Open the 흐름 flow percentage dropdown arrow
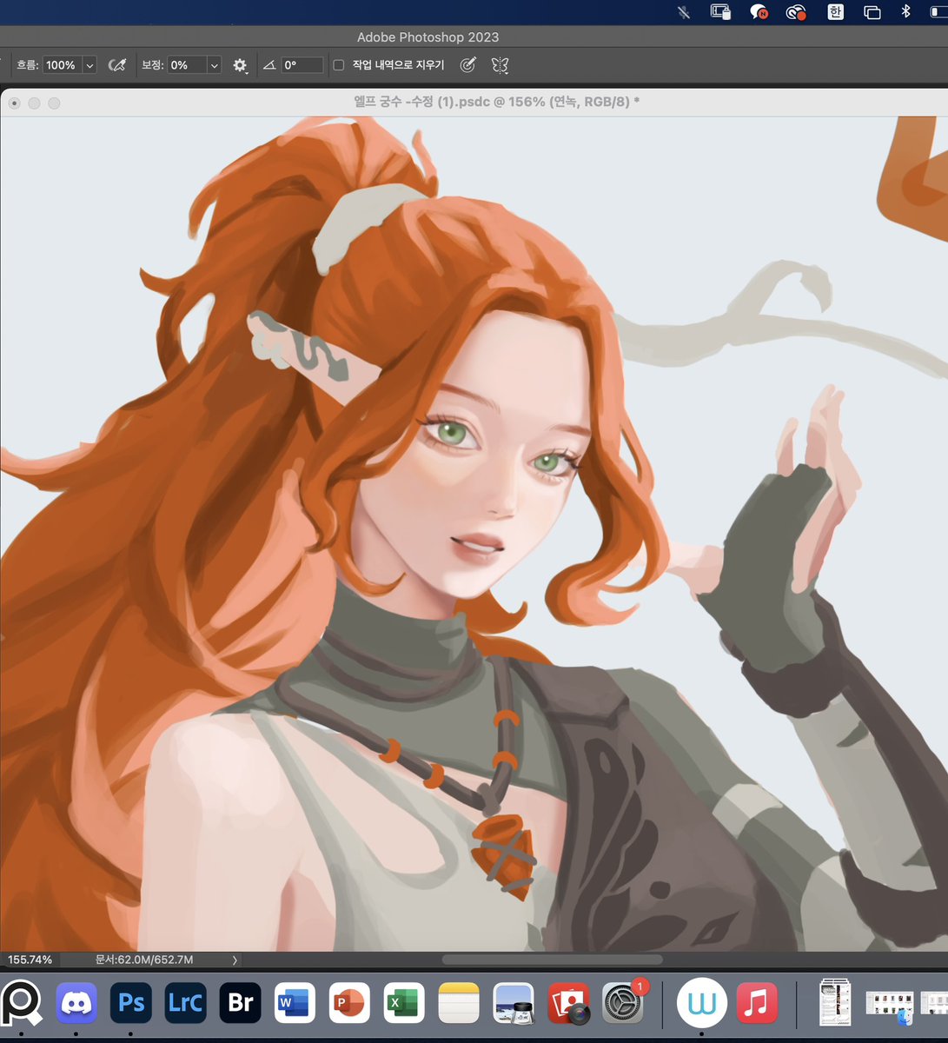 pyautogui.click(x=89, y=65)
